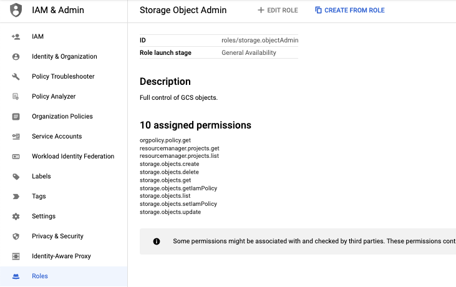Click the Description heading
456x287 pixels.
(165, 82)
